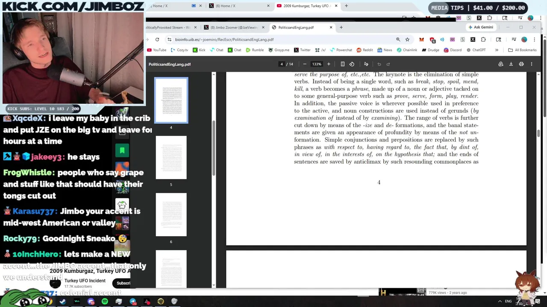The height and width of the screenshot is (307, 547).
Task: Open the PDF viewer more-actions menu
Action: 532,64
